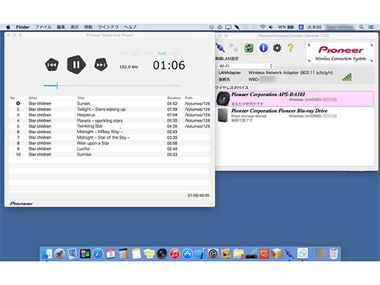380x285 pixels.
Task: Click the green refresh icon
Action: pyautogui.click(x=249, y=48)
